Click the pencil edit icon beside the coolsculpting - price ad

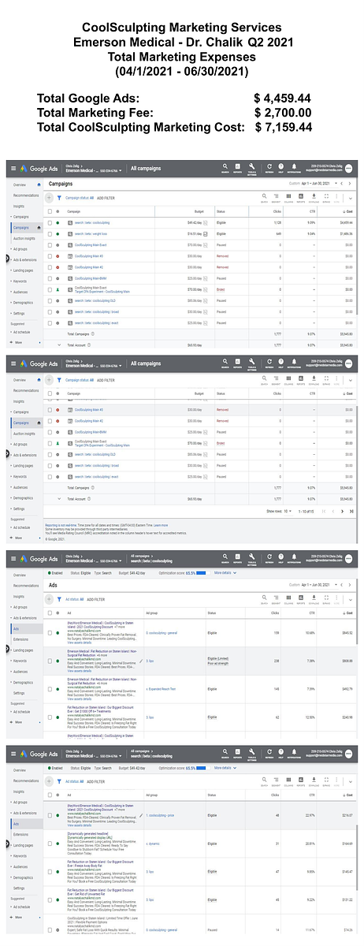[142, 816]
